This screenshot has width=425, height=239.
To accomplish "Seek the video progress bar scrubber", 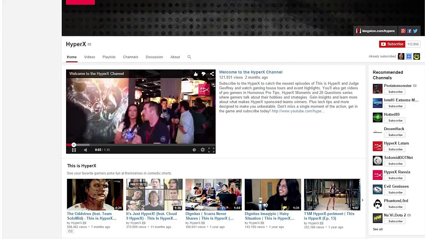I will pos(74,145).
